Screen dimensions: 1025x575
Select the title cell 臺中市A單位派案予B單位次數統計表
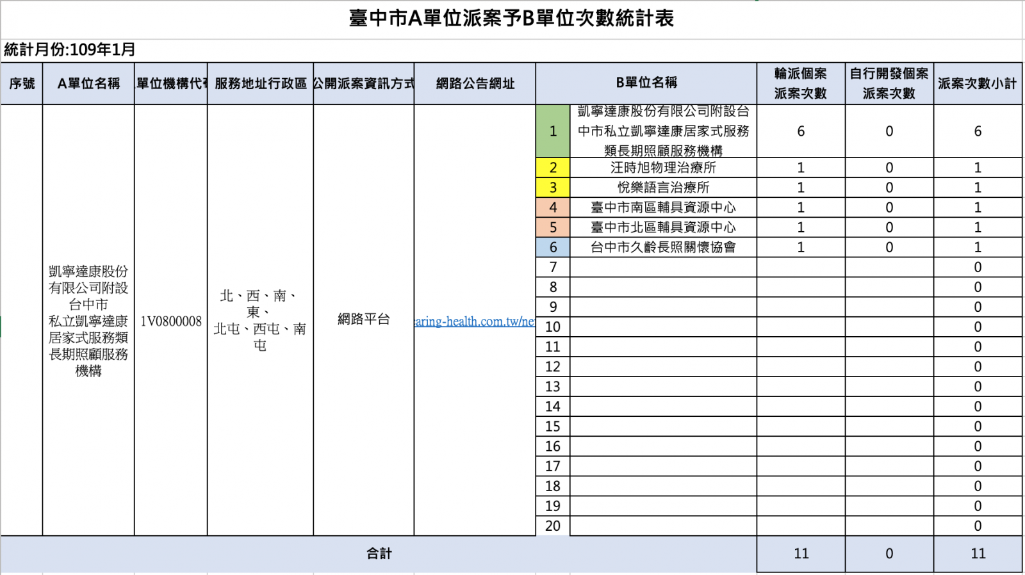pos(511,19)
